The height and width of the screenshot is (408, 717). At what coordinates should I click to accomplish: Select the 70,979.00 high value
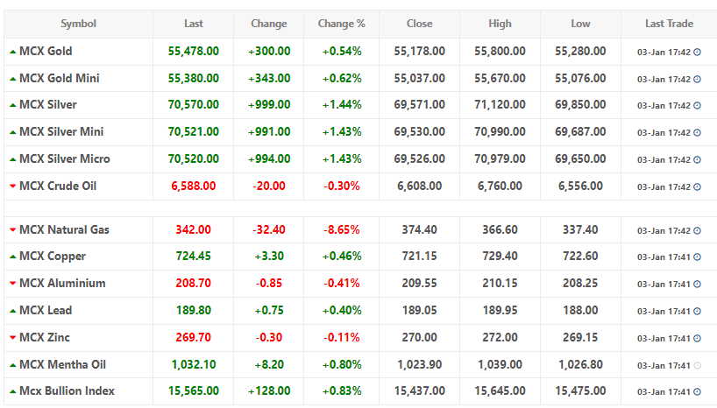pyautogui.click(x=500, y=159)
